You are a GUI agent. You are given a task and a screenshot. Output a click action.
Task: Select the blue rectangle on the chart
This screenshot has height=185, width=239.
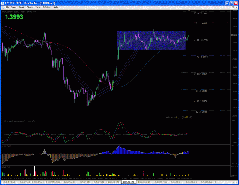151,40
